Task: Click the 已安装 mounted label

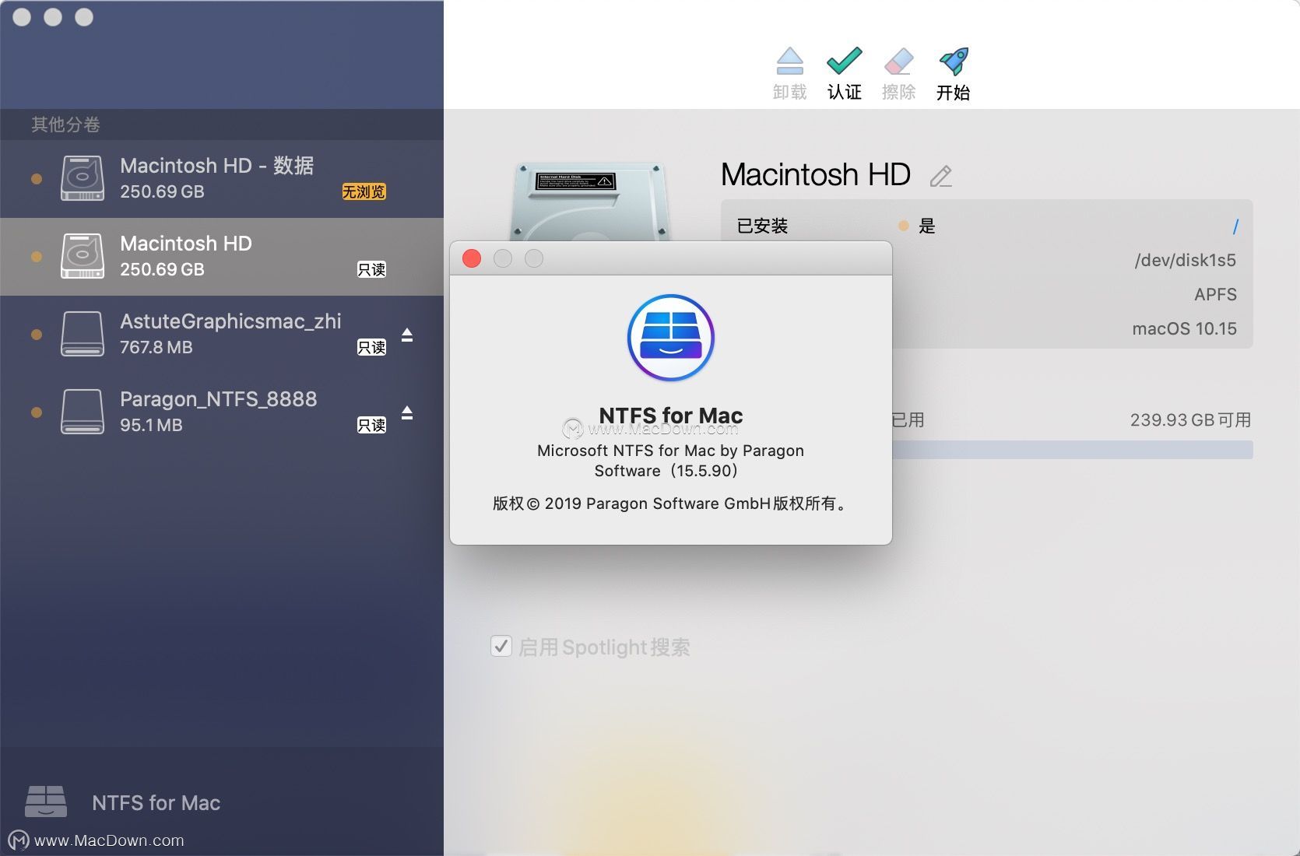Action: (x=763, y=226)
